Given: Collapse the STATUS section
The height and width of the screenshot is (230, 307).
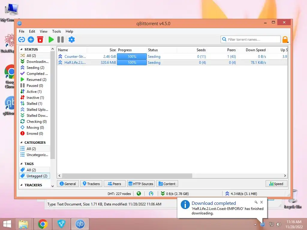Looking at the screenshot, I should click(x=21, y=49).
